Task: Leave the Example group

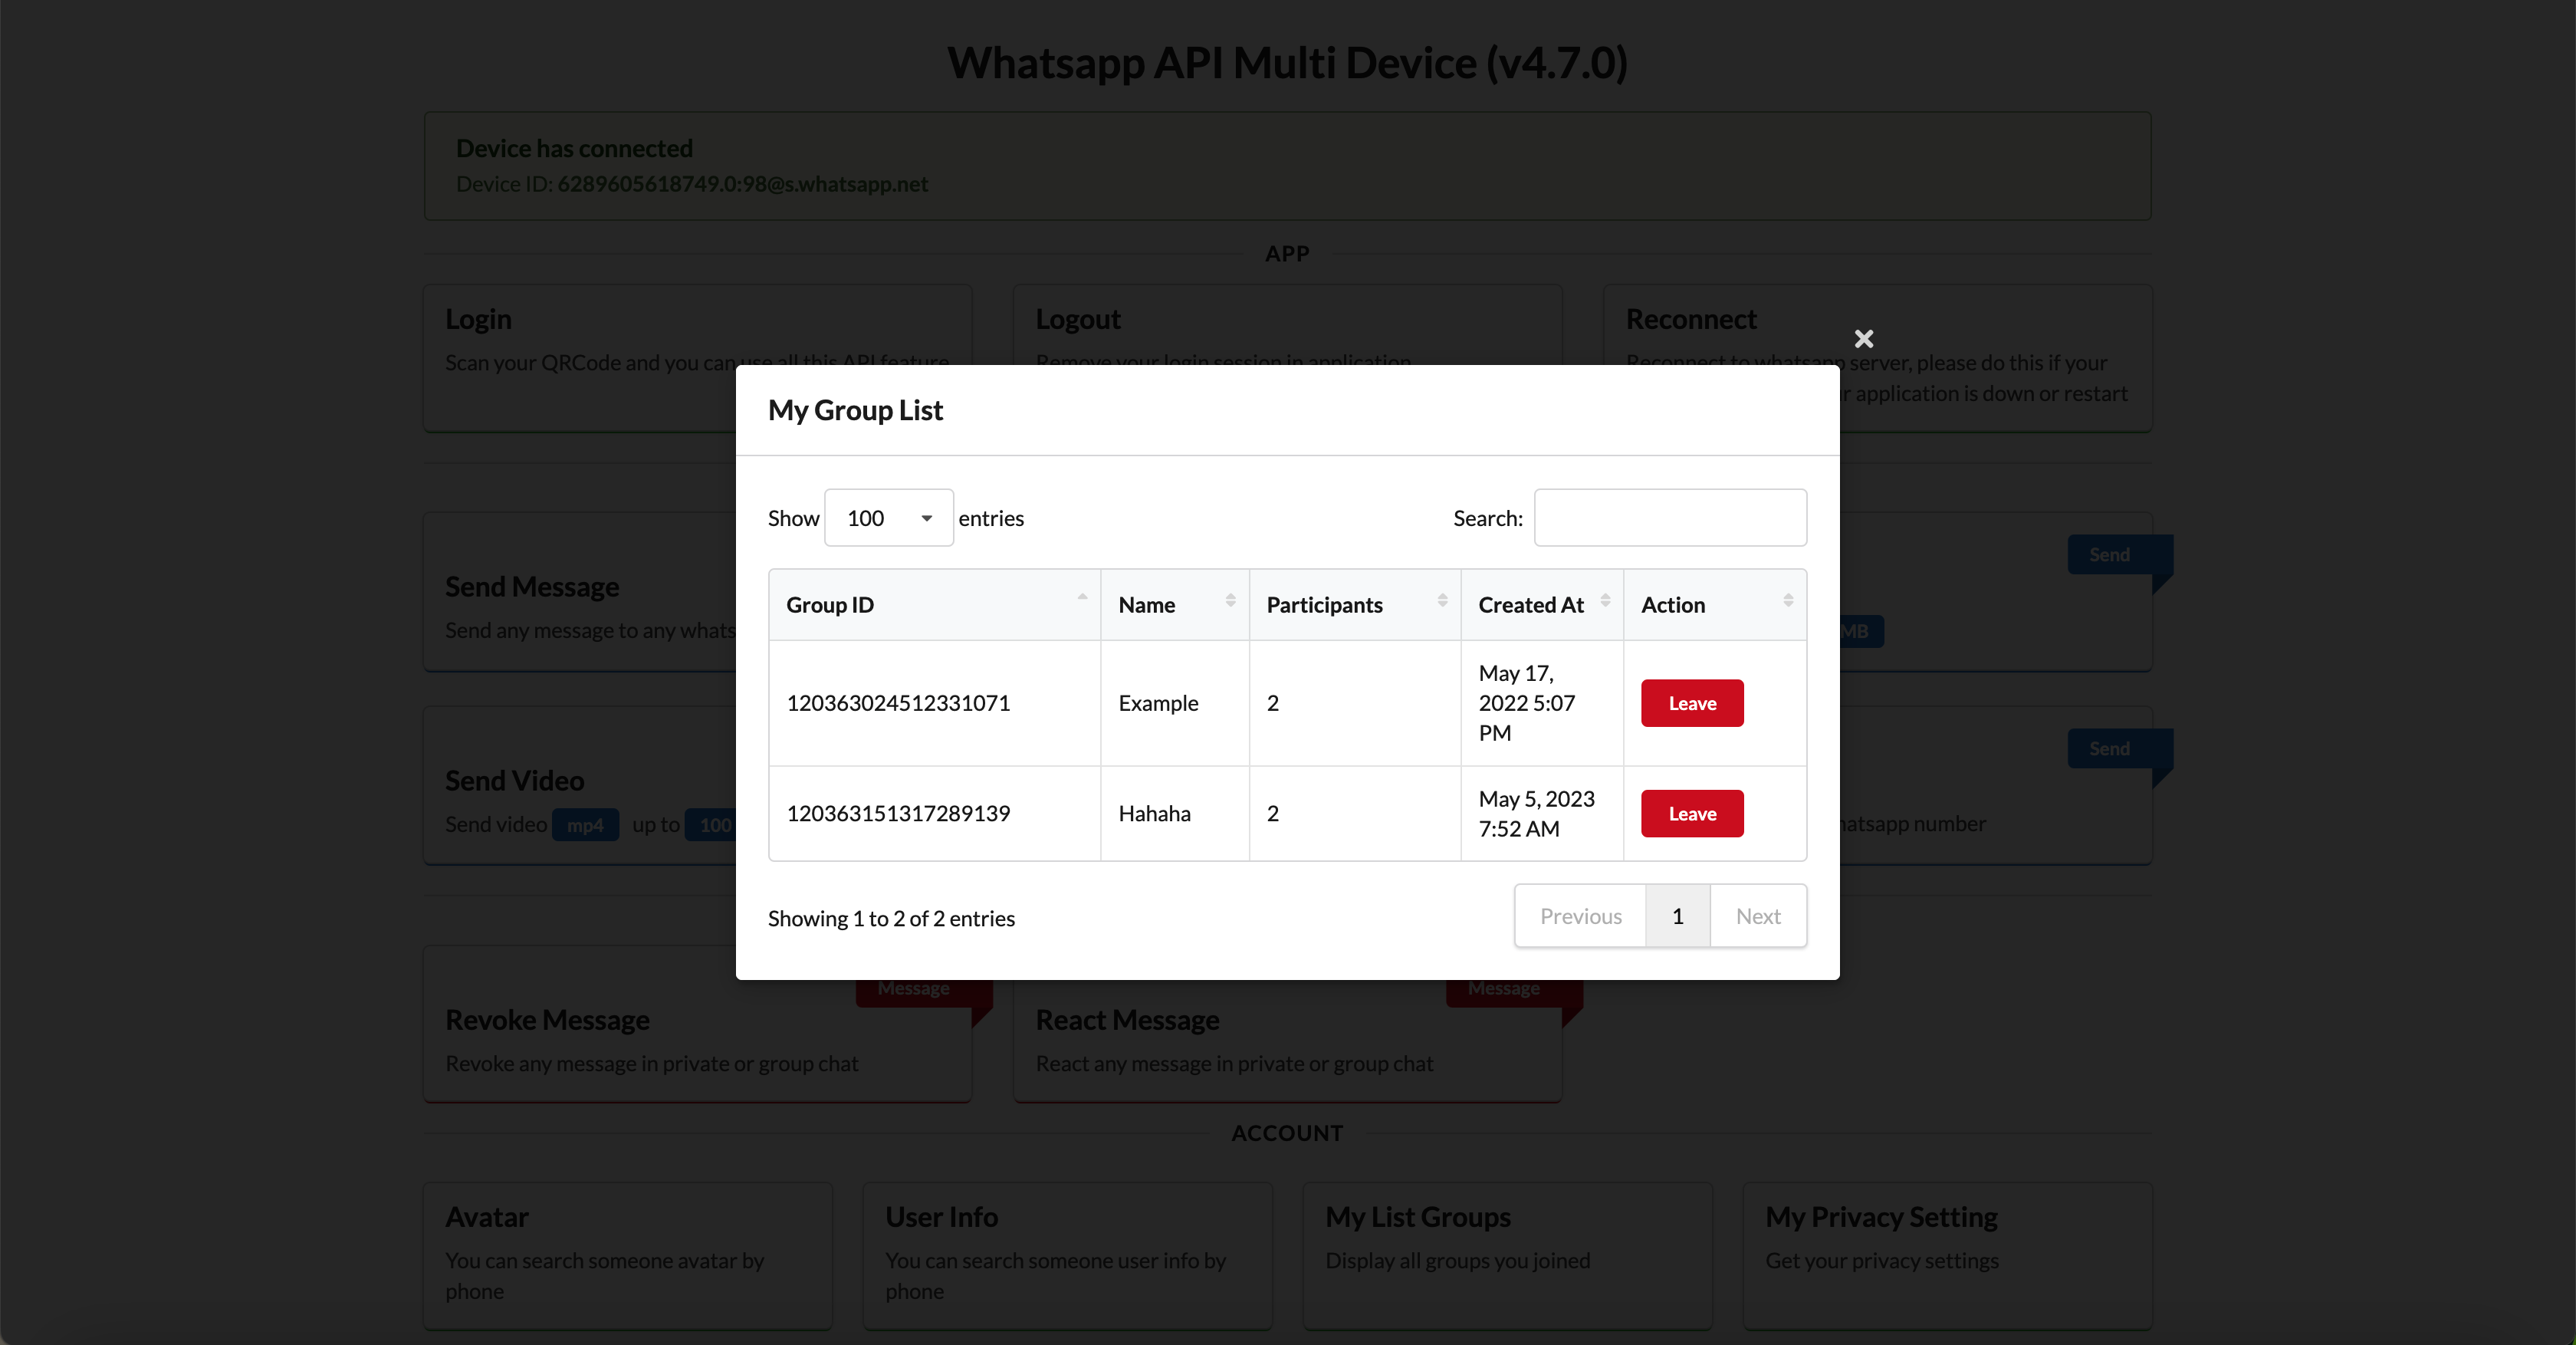Action: [1691, 703]
